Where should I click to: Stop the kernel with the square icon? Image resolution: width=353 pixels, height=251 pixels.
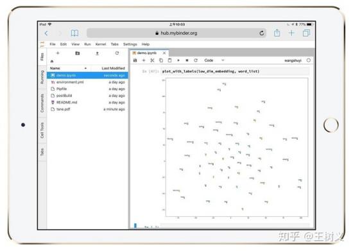[187, 60]
